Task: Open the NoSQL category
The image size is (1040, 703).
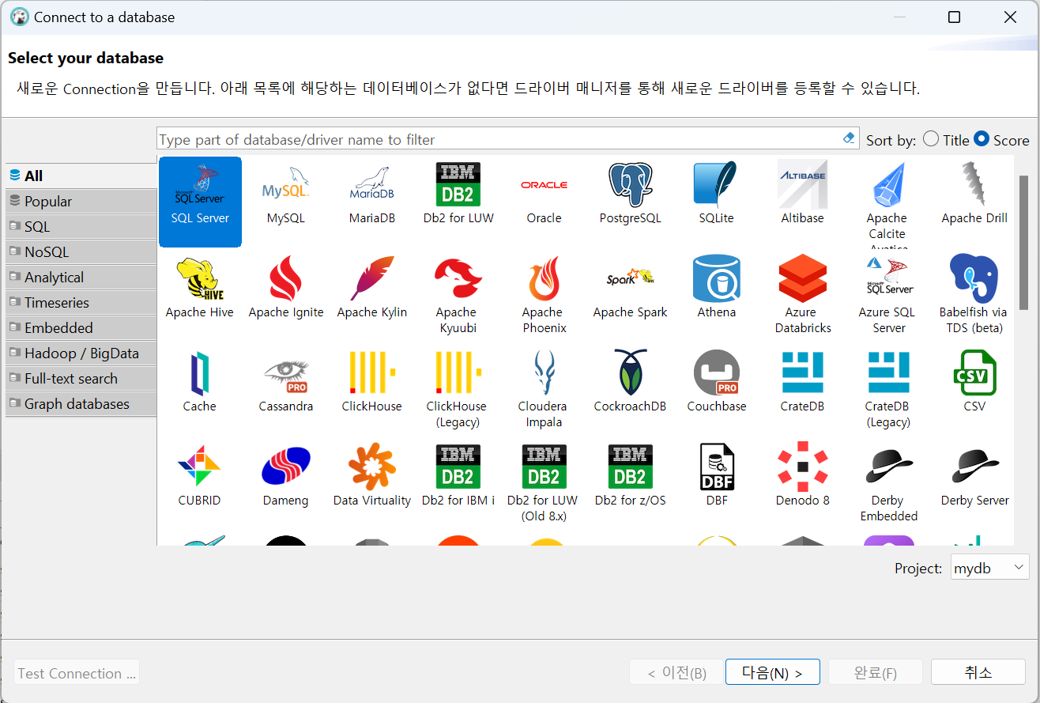Action: click(x=81, y=251)
